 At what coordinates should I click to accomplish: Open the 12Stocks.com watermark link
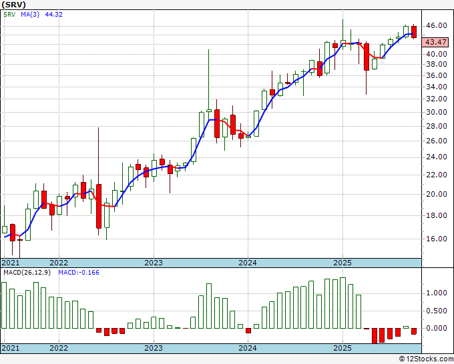coord(424,359)
